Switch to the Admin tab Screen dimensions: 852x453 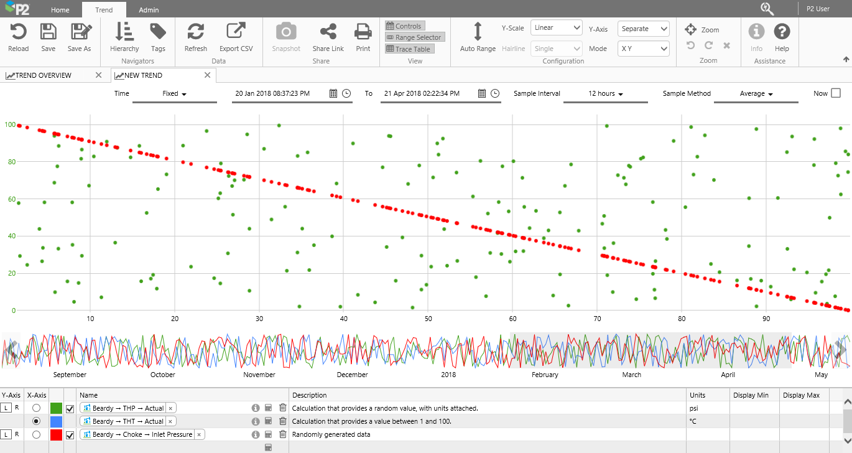click(148, 10)
